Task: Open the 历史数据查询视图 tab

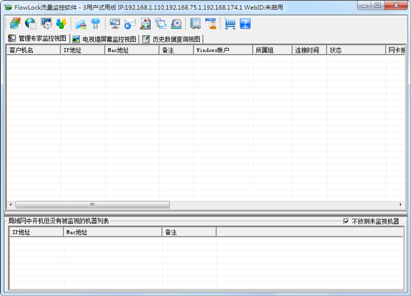Action: (x=171, y=39)
